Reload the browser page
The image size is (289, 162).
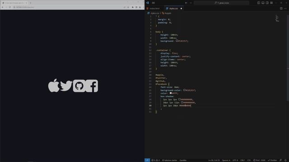[10, 7]
